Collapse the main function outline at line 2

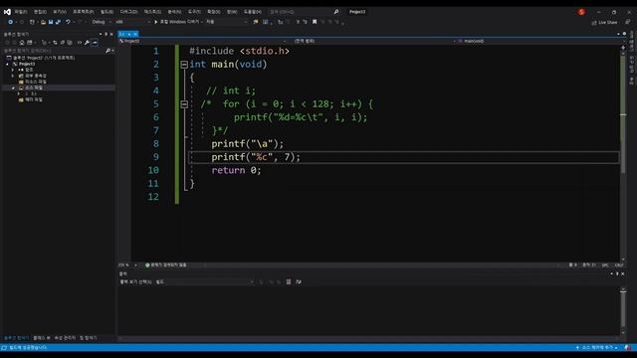(184, 64)
